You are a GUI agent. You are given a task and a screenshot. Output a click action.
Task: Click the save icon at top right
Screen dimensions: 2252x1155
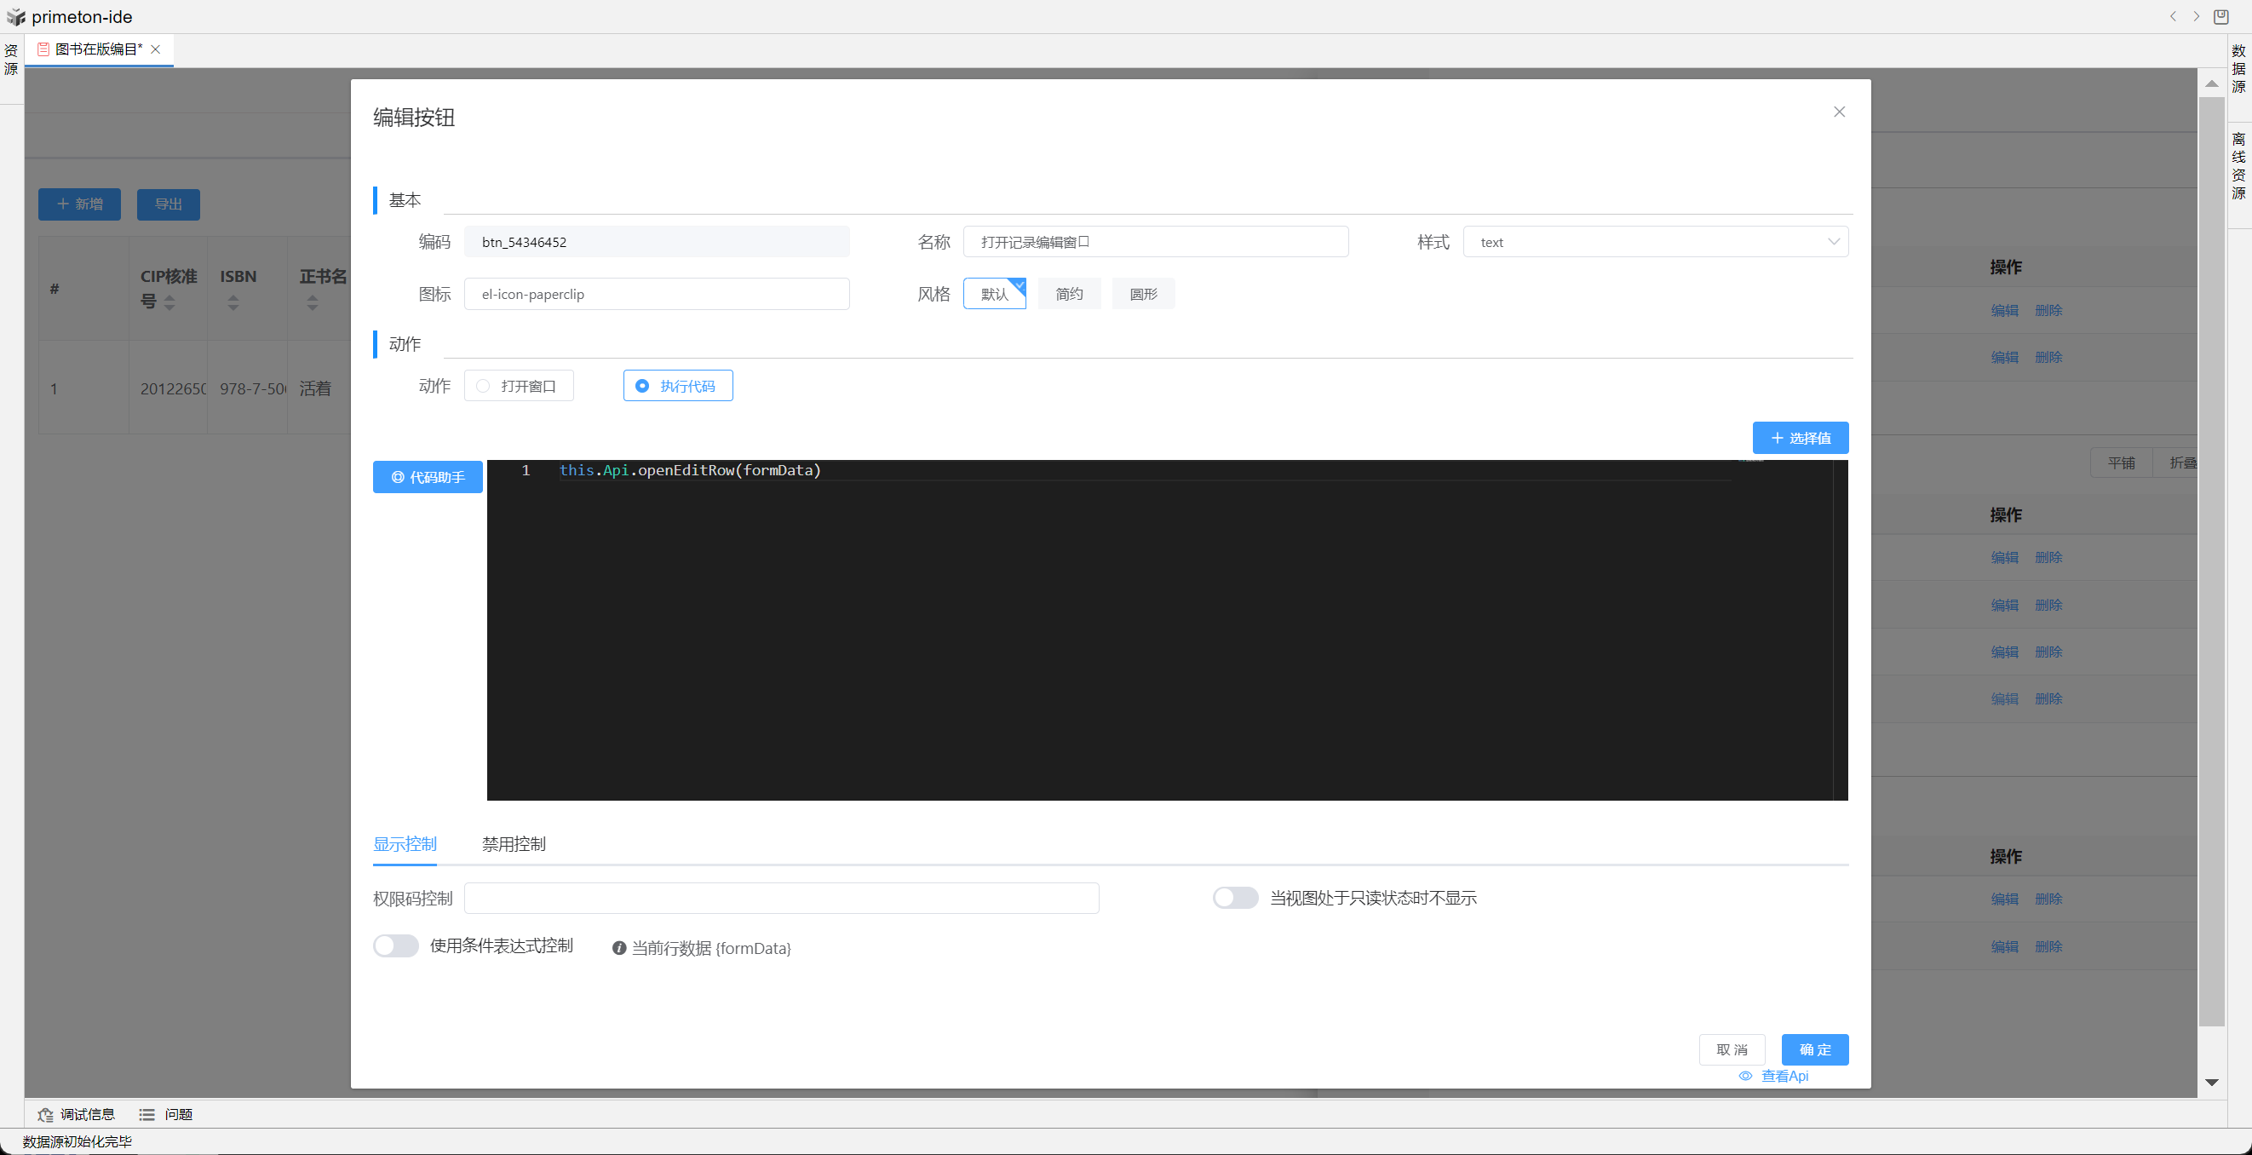[2220, 17]
